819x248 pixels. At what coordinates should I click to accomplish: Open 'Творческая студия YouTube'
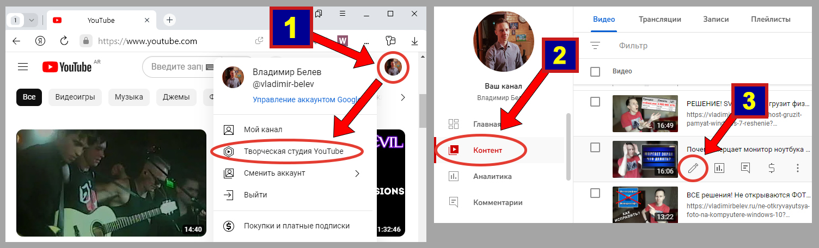click(295, 151)
